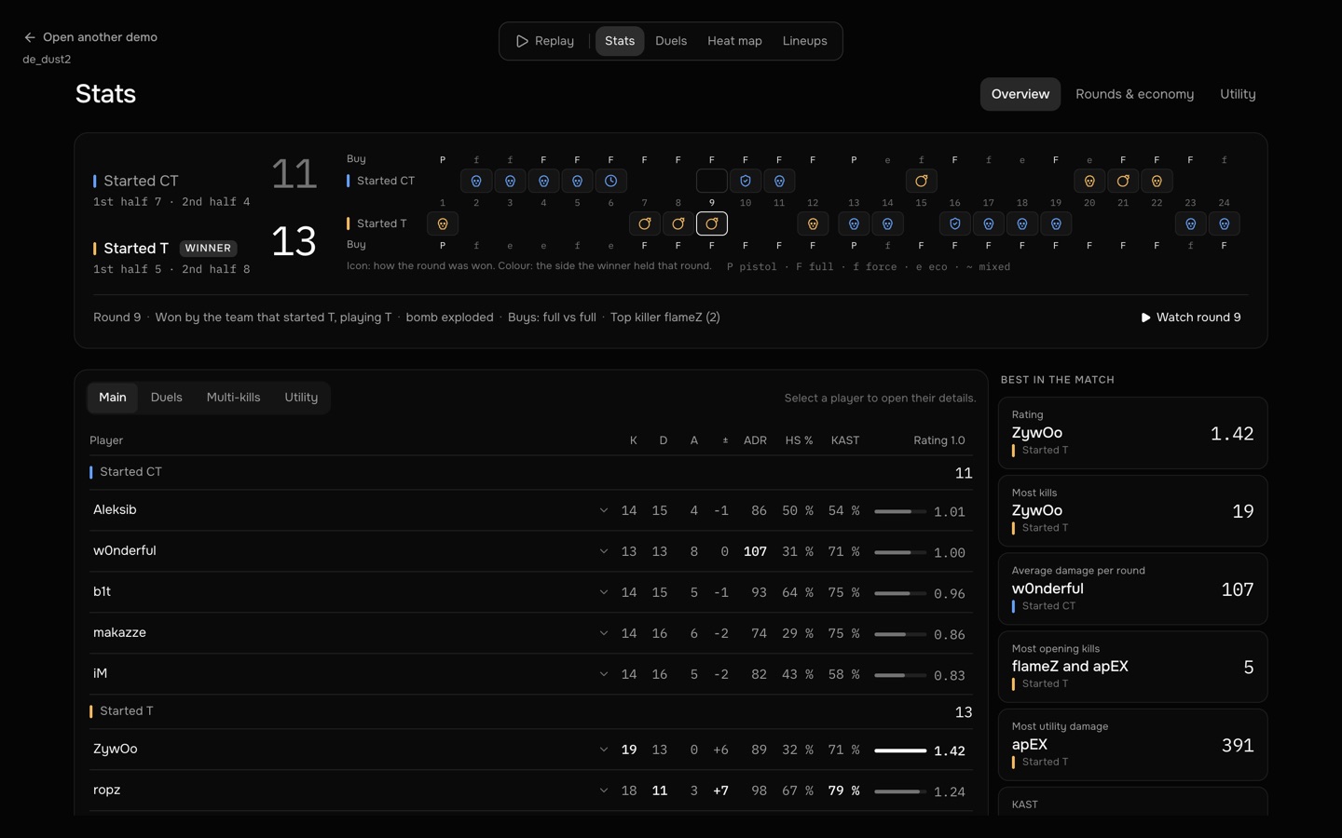Start the Replay from top navigation
This screenshot has width=1342, height=838.
[545, 41]
